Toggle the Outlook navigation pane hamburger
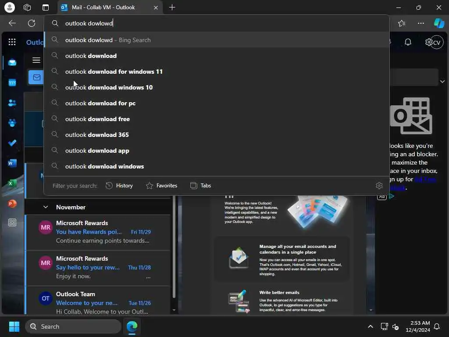 (x=36, y=60)
